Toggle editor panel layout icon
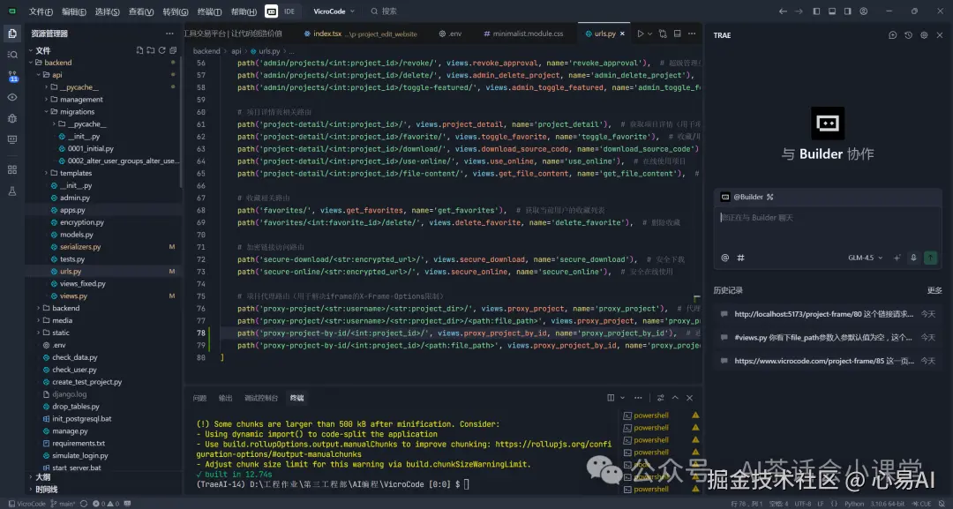The image size is (953, 509). (677, 34)
